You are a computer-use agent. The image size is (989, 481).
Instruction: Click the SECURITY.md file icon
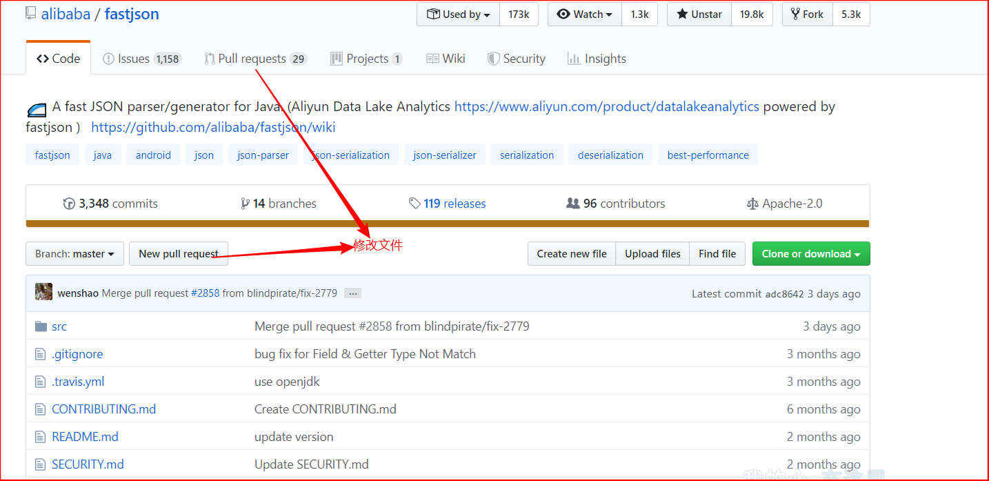click(40, 464)
